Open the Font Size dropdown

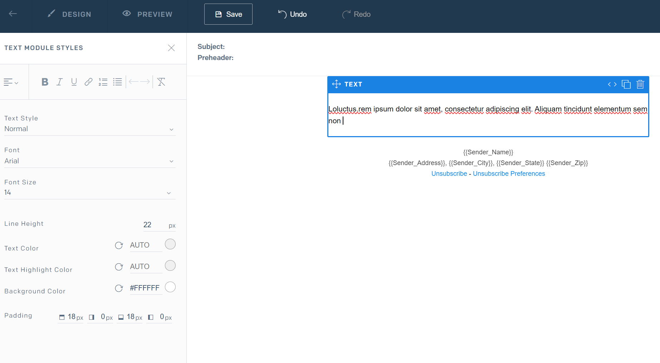point(89,192)
